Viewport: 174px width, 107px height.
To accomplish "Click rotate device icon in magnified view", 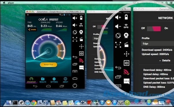I will click(118, 36).
